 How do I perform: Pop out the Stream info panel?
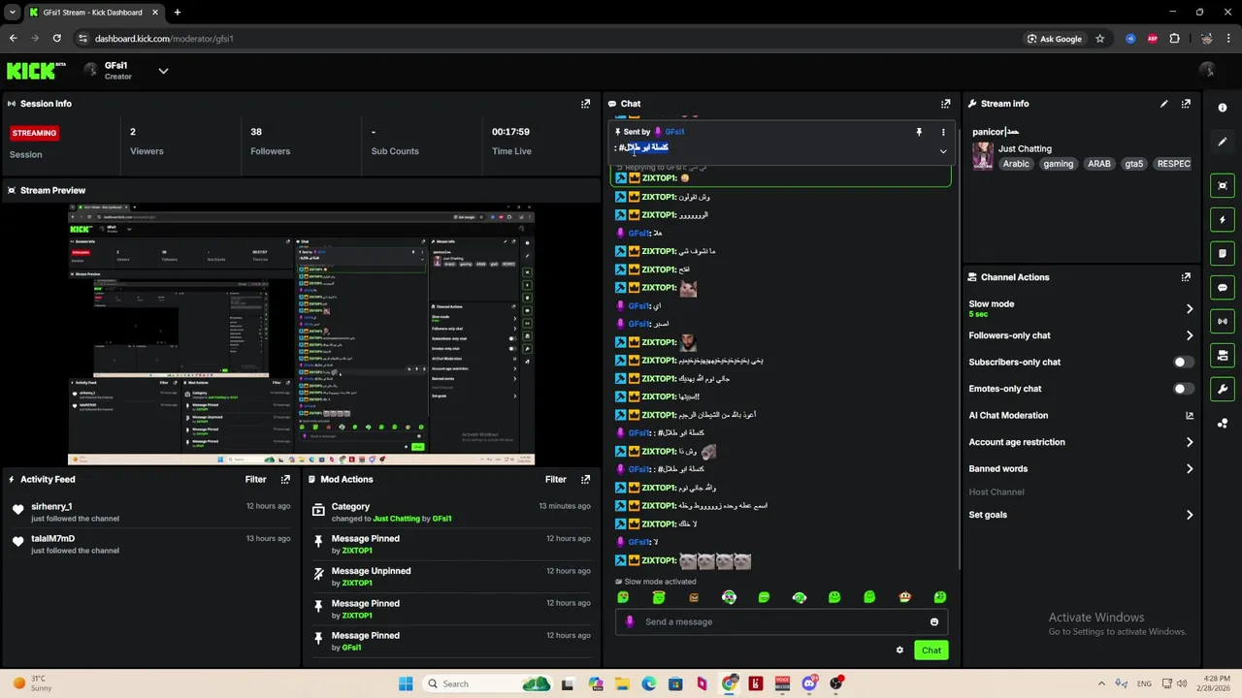click(1186, 104)
